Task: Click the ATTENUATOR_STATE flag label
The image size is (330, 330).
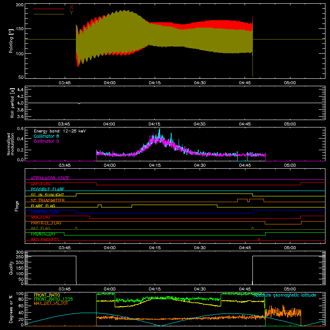Action: point(50,178)
